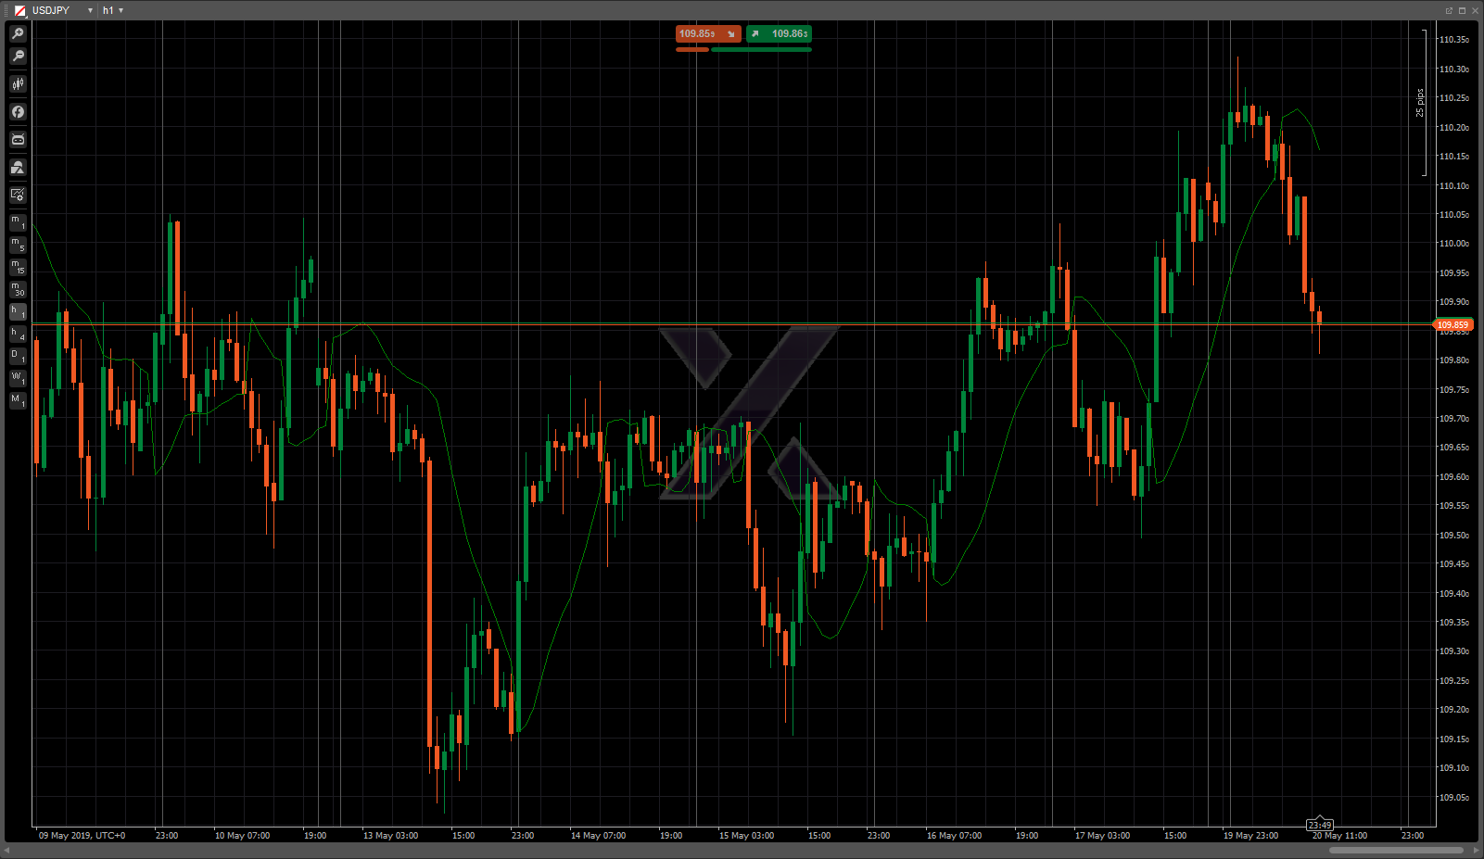Zoom out the chart
This screenshot has width=1484, height=859.
pos(18,57)
